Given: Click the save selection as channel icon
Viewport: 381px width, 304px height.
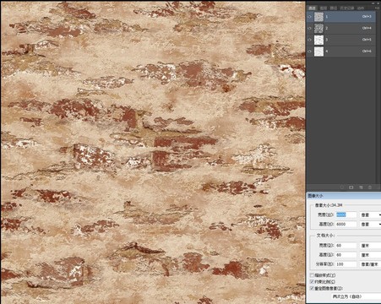Looking at the screenshot, I should pyautogui.click(x=351, y=187).
